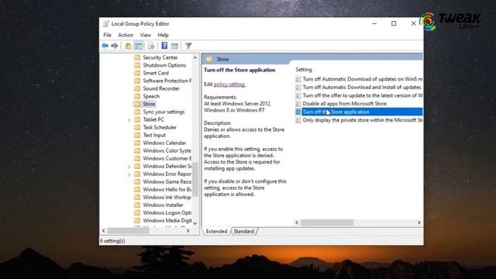Minimize the Local Group Policy Editor window

(374, 23)
